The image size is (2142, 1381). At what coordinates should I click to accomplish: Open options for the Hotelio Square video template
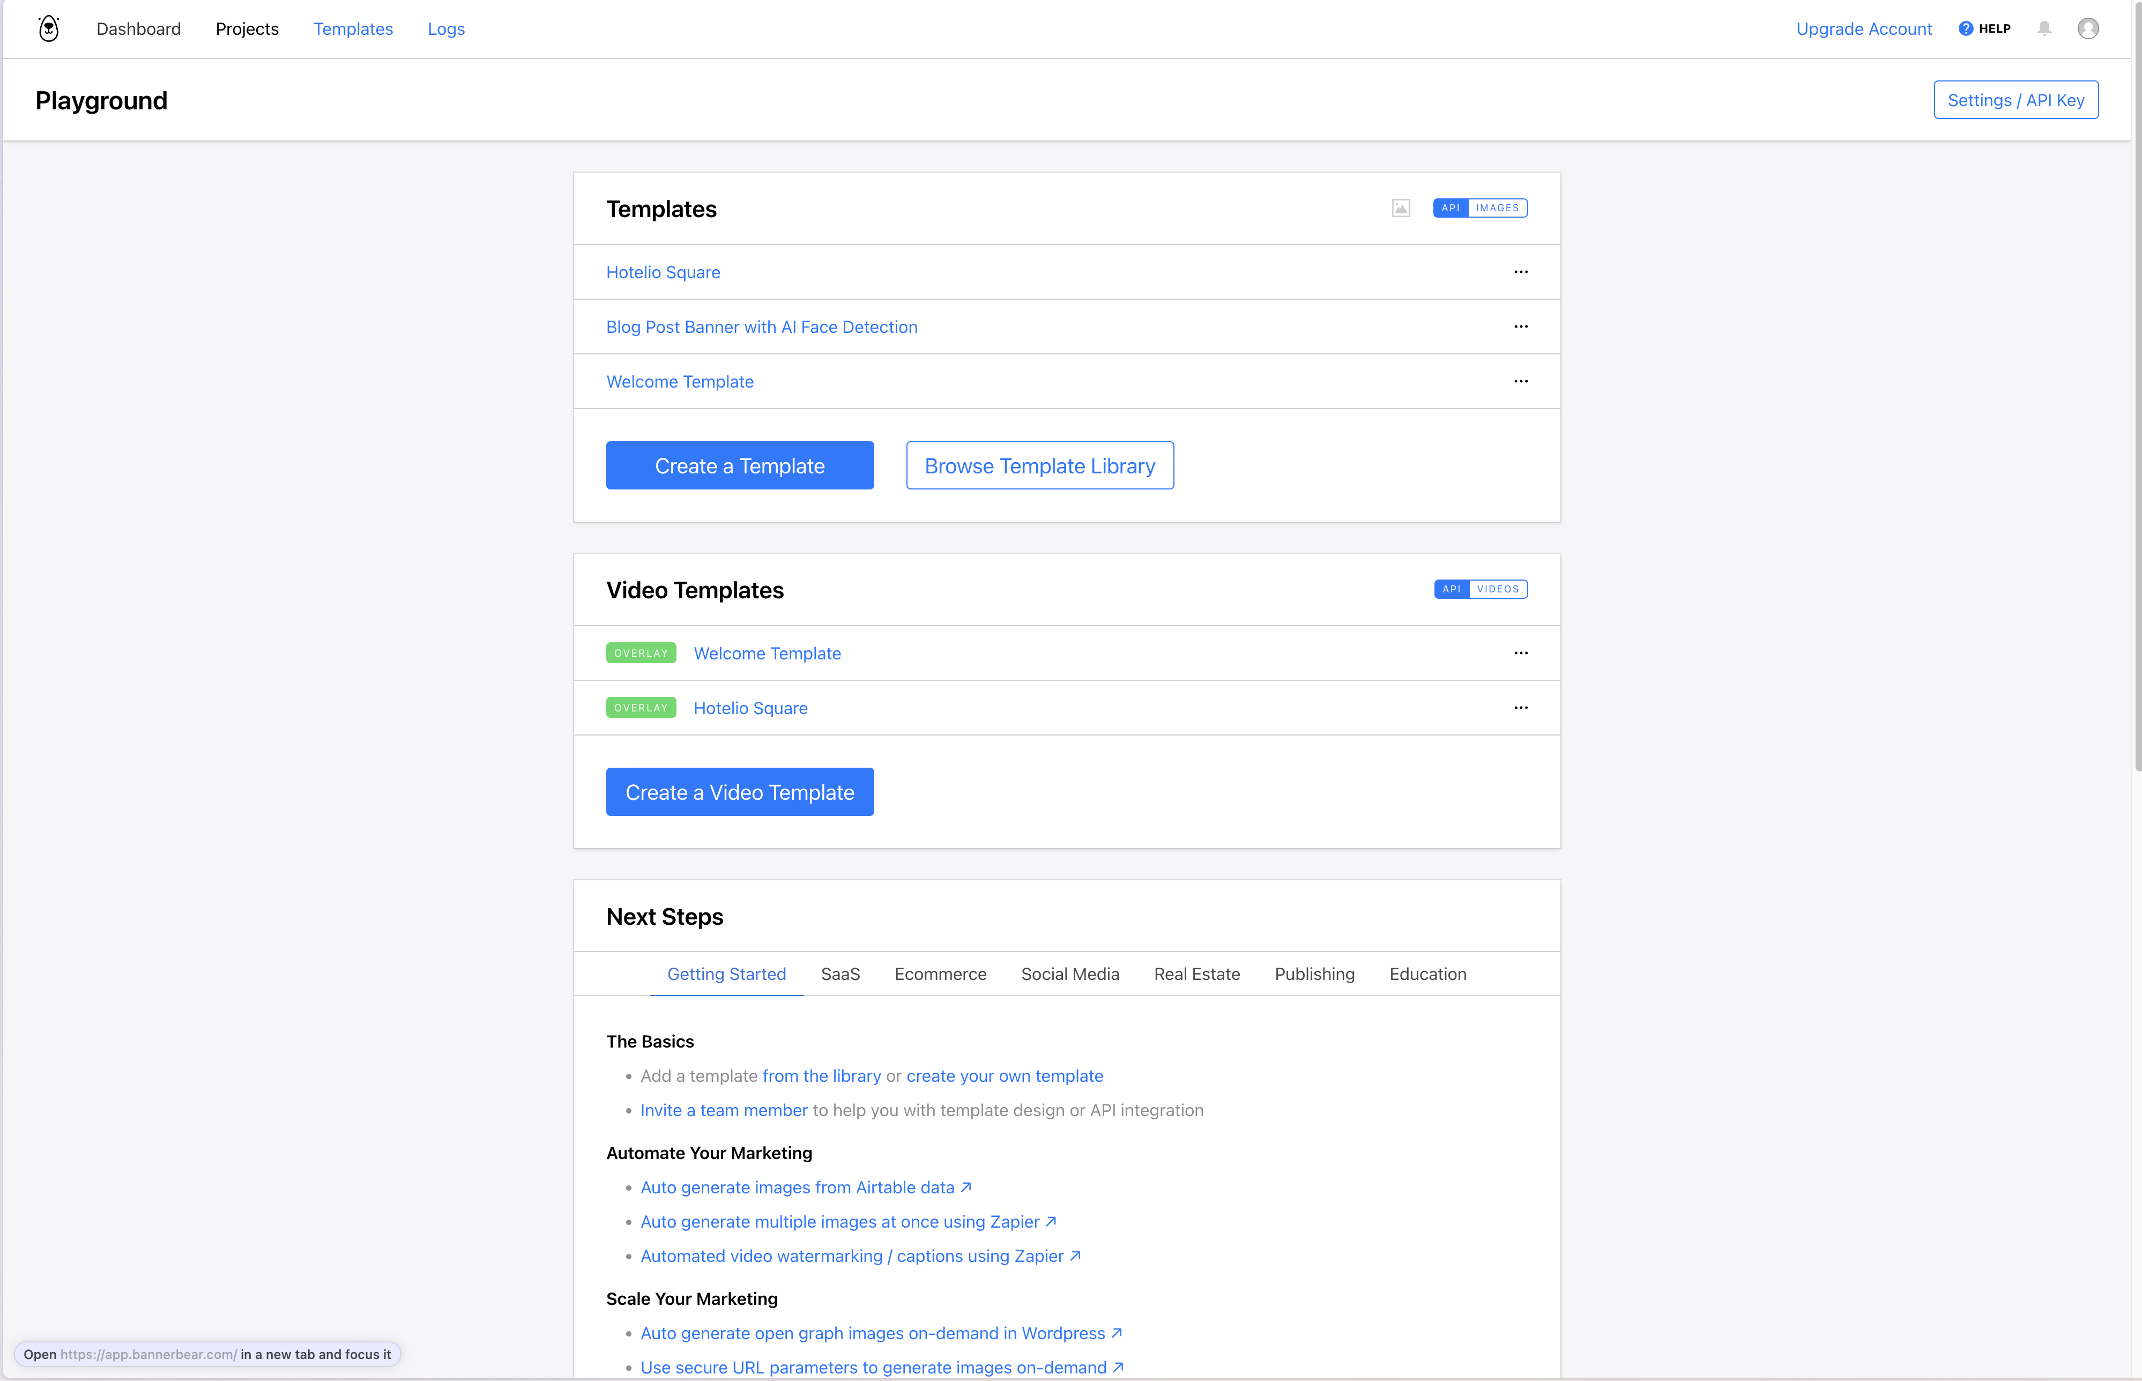[x=1521, y=708]
